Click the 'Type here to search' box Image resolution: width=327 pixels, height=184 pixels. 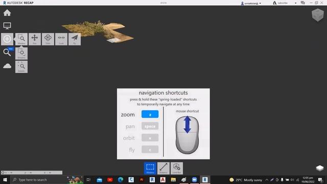coord(47,179)
